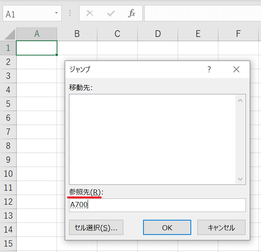Close the ジャンプ dialog
The image size is (261, 252).
point(236,70)
